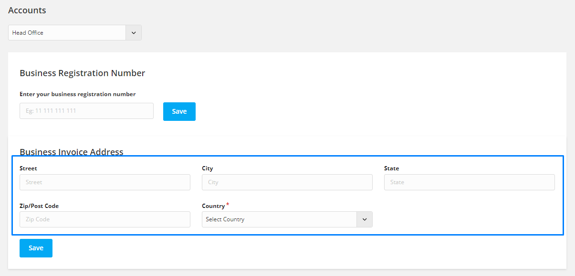Click the Business Invoice Address section heading
Screen dimensions: 575x276
pyautogui.click(x=72, y=152)
